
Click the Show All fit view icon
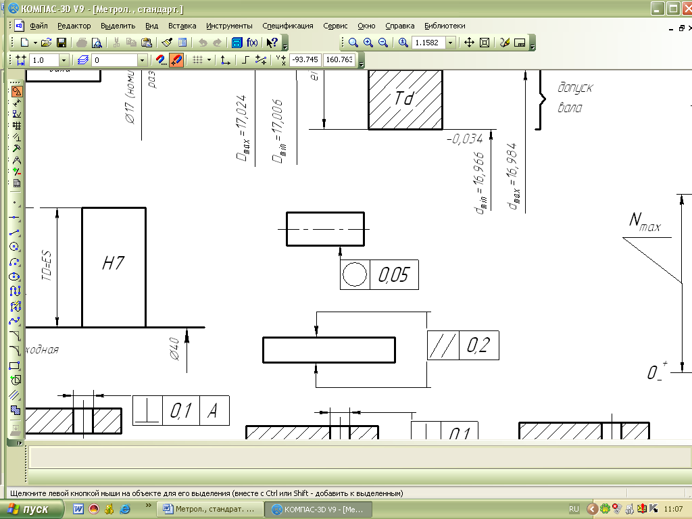(485, 43)
